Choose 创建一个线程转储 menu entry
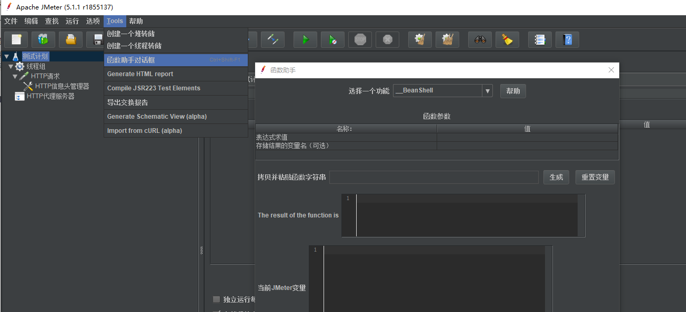686x312 pixels. pos(176,46)
